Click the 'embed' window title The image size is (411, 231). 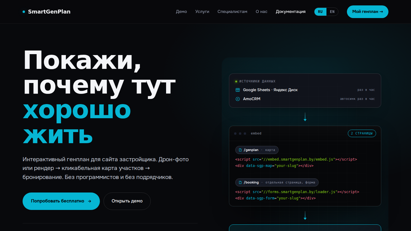point(256,133)
